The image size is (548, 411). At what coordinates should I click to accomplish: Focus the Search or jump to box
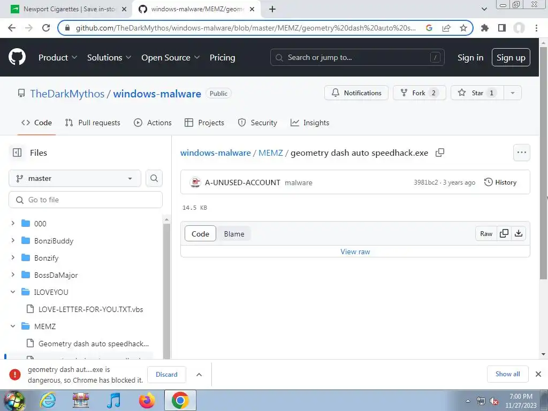point(357,57)
